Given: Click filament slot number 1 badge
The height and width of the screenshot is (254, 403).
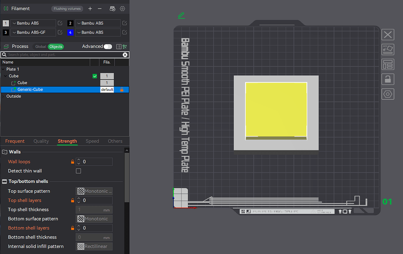Looking at the screenshot, I should pyautogui.click(x=6, y=23).
